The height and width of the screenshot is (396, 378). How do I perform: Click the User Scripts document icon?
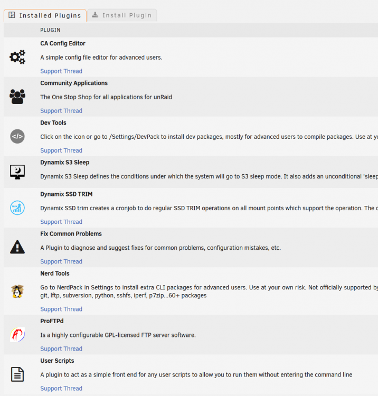coord(17,374)
